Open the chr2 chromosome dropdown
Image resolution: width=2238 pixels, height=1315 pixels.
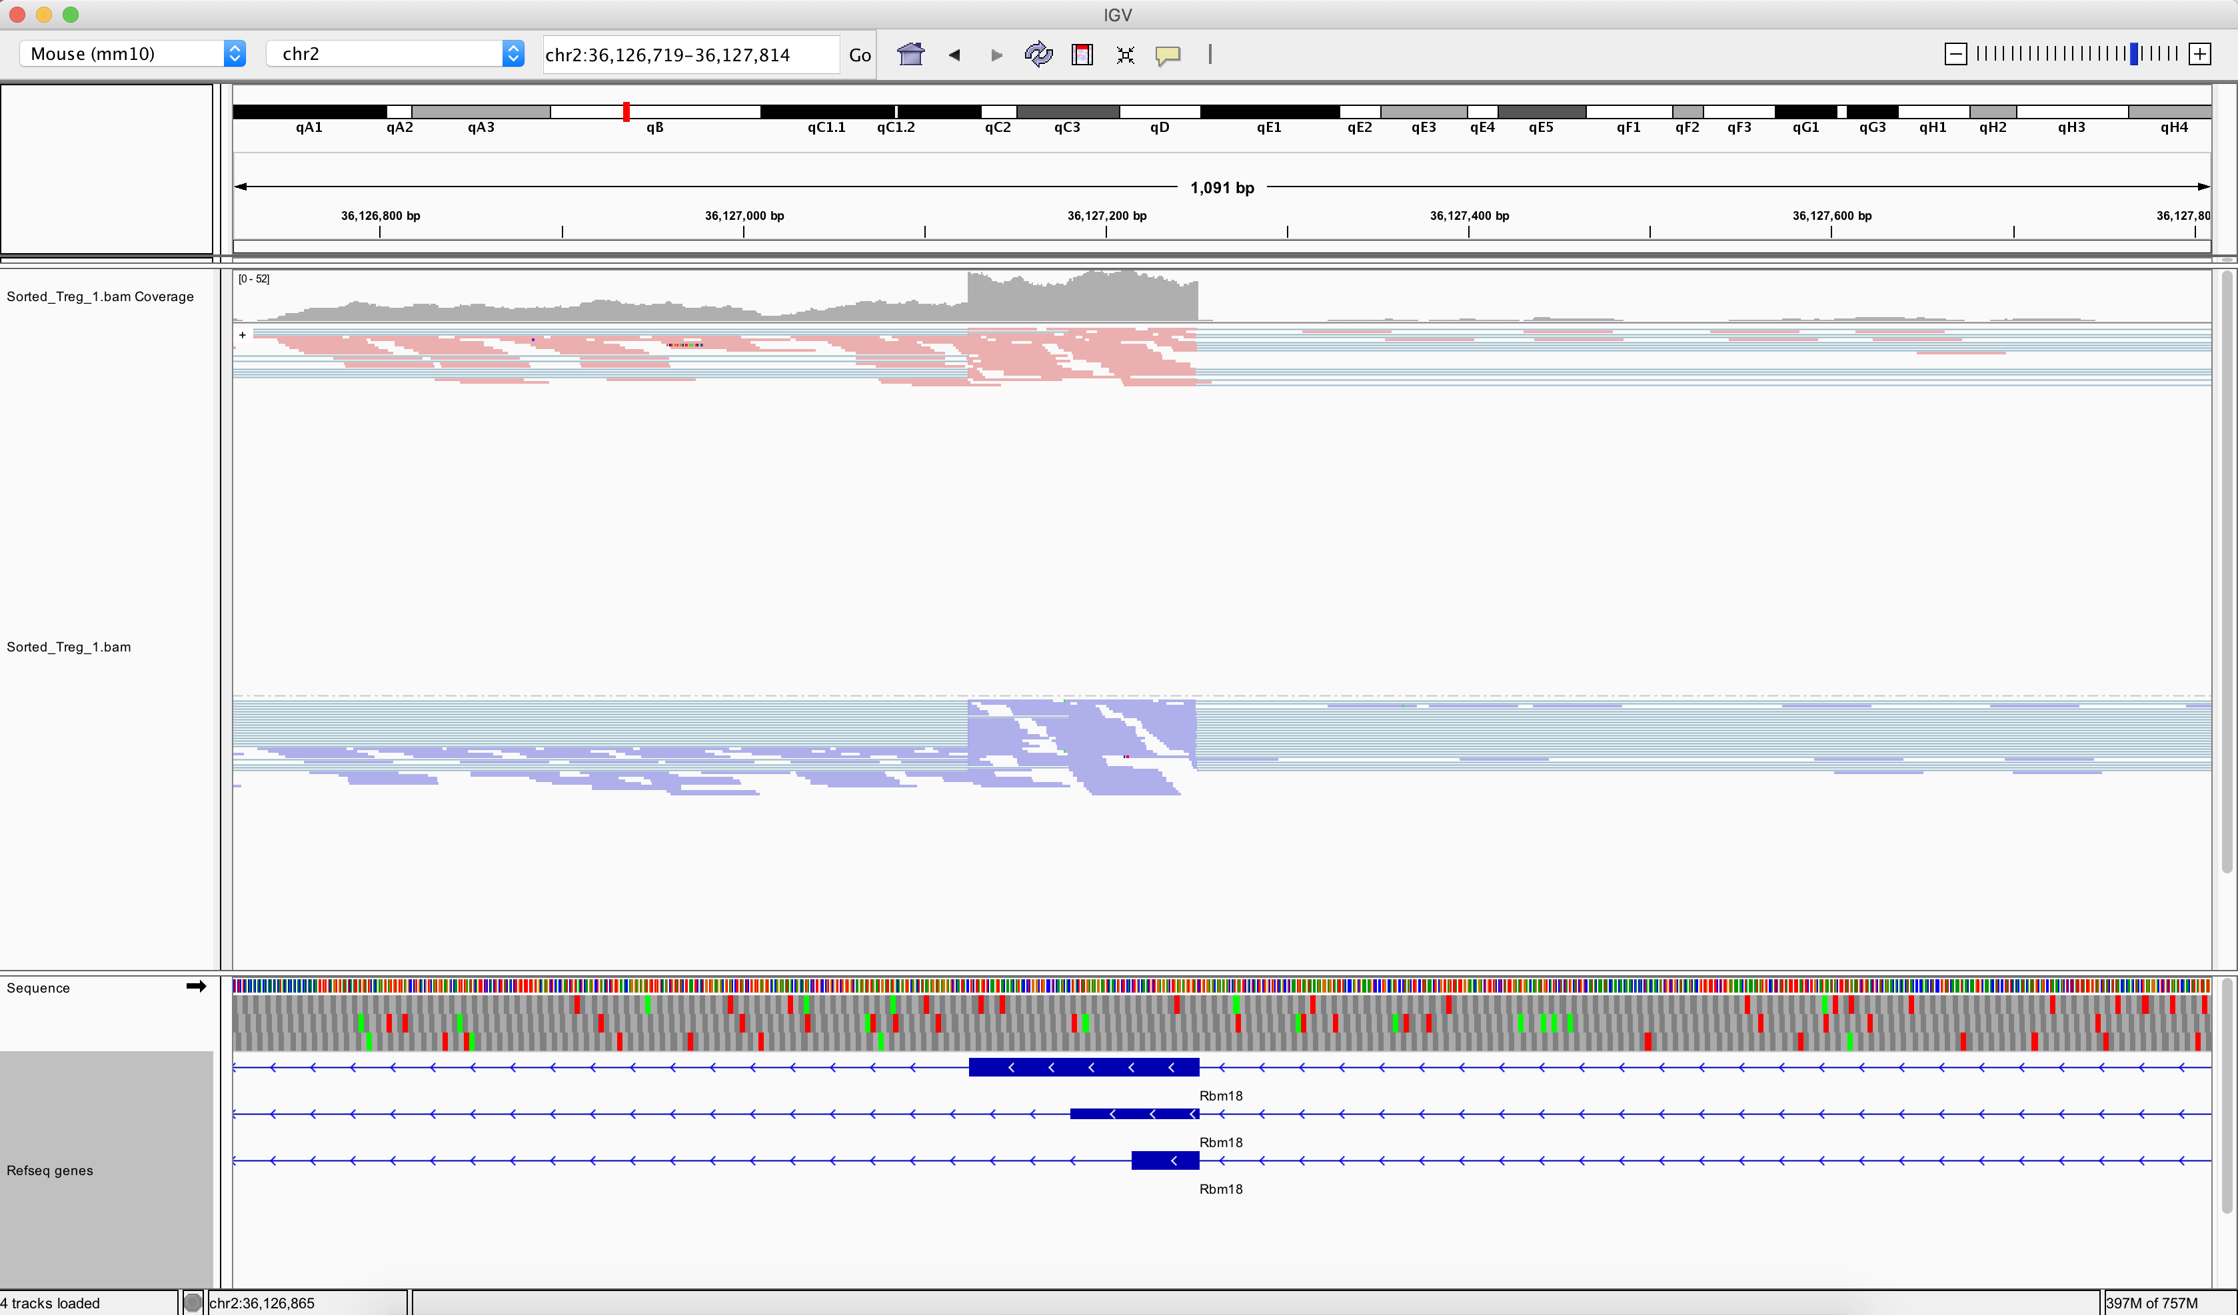pyautogui.click(x=395, y=53)
